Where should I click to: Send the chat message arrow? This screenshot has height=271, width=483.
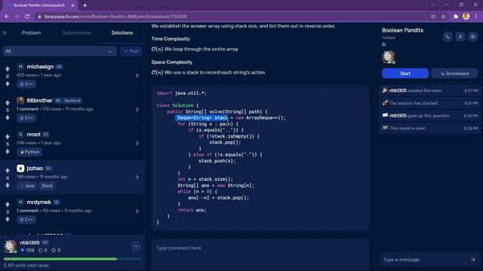(x=473, y=260)
